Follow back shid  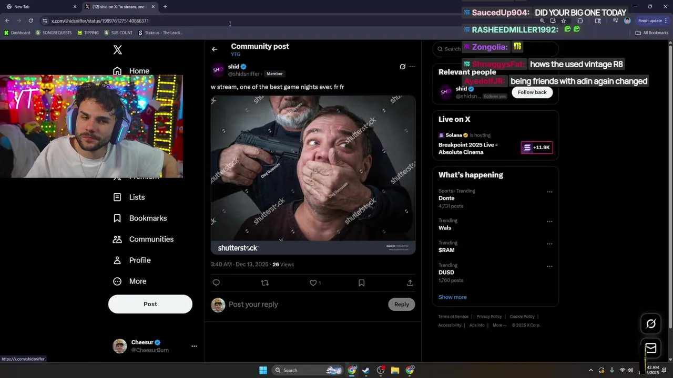coord(532,92)
